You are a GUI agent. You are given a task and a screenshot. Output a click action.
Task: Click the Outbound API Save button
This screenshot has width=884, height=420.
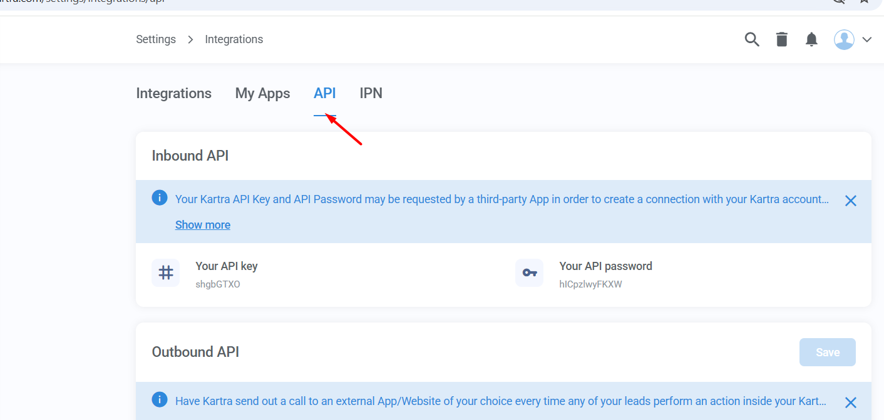828,352
